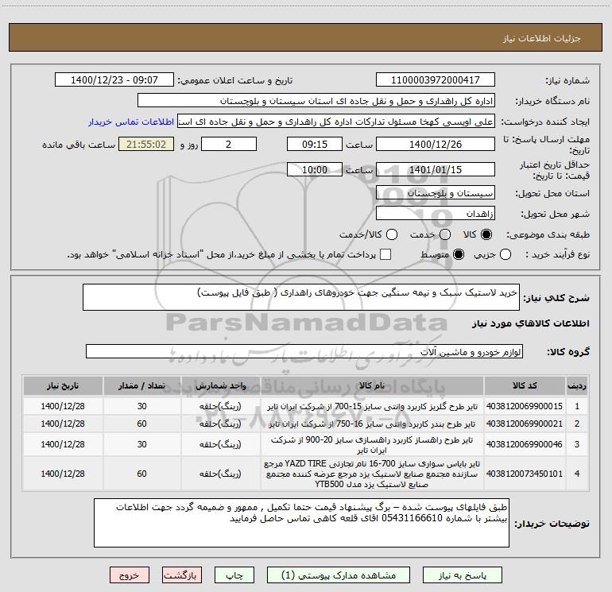Click the توضیحات خریدار notes box

[x=301, y=523]
